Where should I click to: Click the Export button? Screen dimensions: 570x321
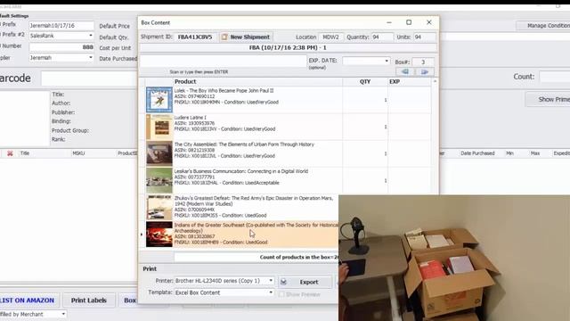(305, 282)
